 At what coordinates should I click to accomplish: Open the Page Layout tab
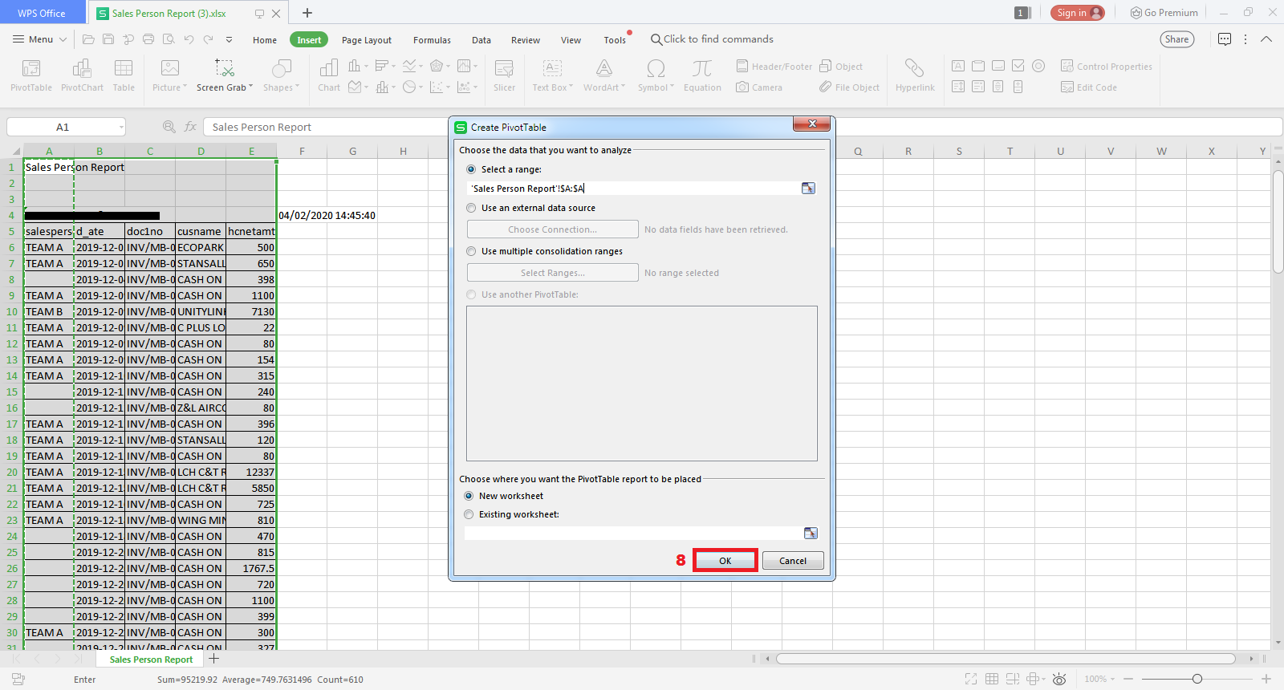pos(366,40)
